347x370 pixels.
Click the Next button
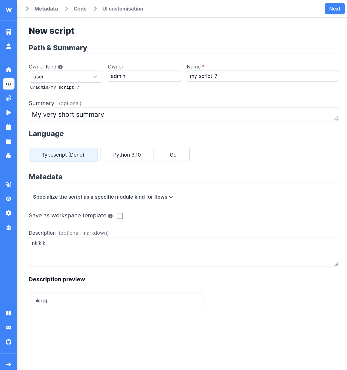(x=334, y=9)
